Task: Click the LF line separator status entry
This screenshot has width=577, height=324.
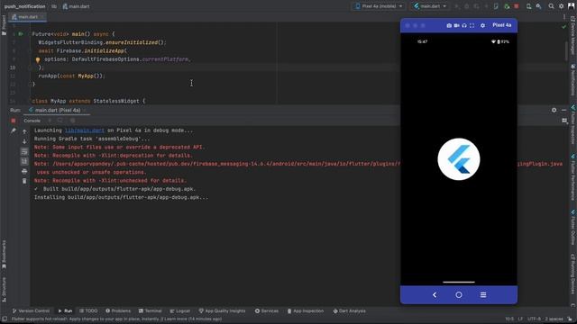Action: tap(521, 319)
